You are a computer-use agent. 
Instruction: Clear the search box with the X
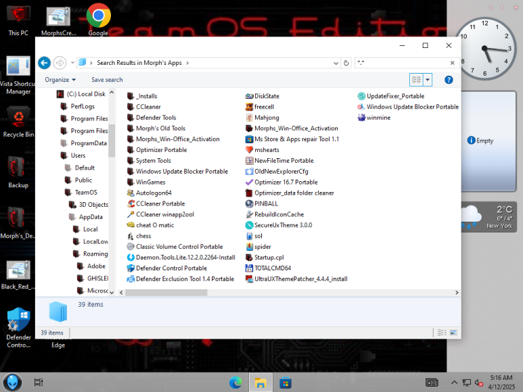(x=452, y=63)
